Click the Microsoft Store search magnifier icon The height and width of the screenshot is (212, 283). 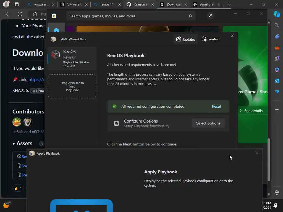[x=191, y=16]
